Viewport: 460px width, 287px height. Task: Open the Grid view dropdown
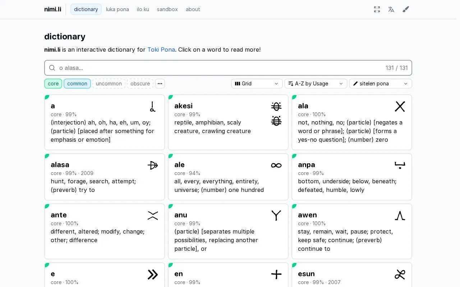(257, 84)
